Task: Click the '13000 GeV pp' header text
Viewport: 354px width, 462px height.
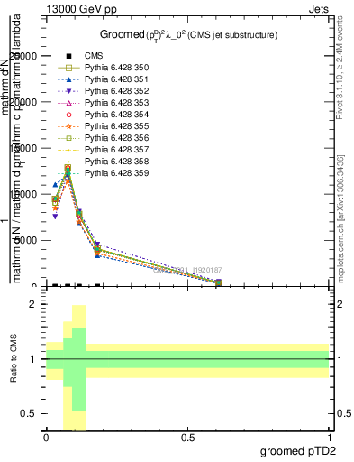Action: point(81,9)
